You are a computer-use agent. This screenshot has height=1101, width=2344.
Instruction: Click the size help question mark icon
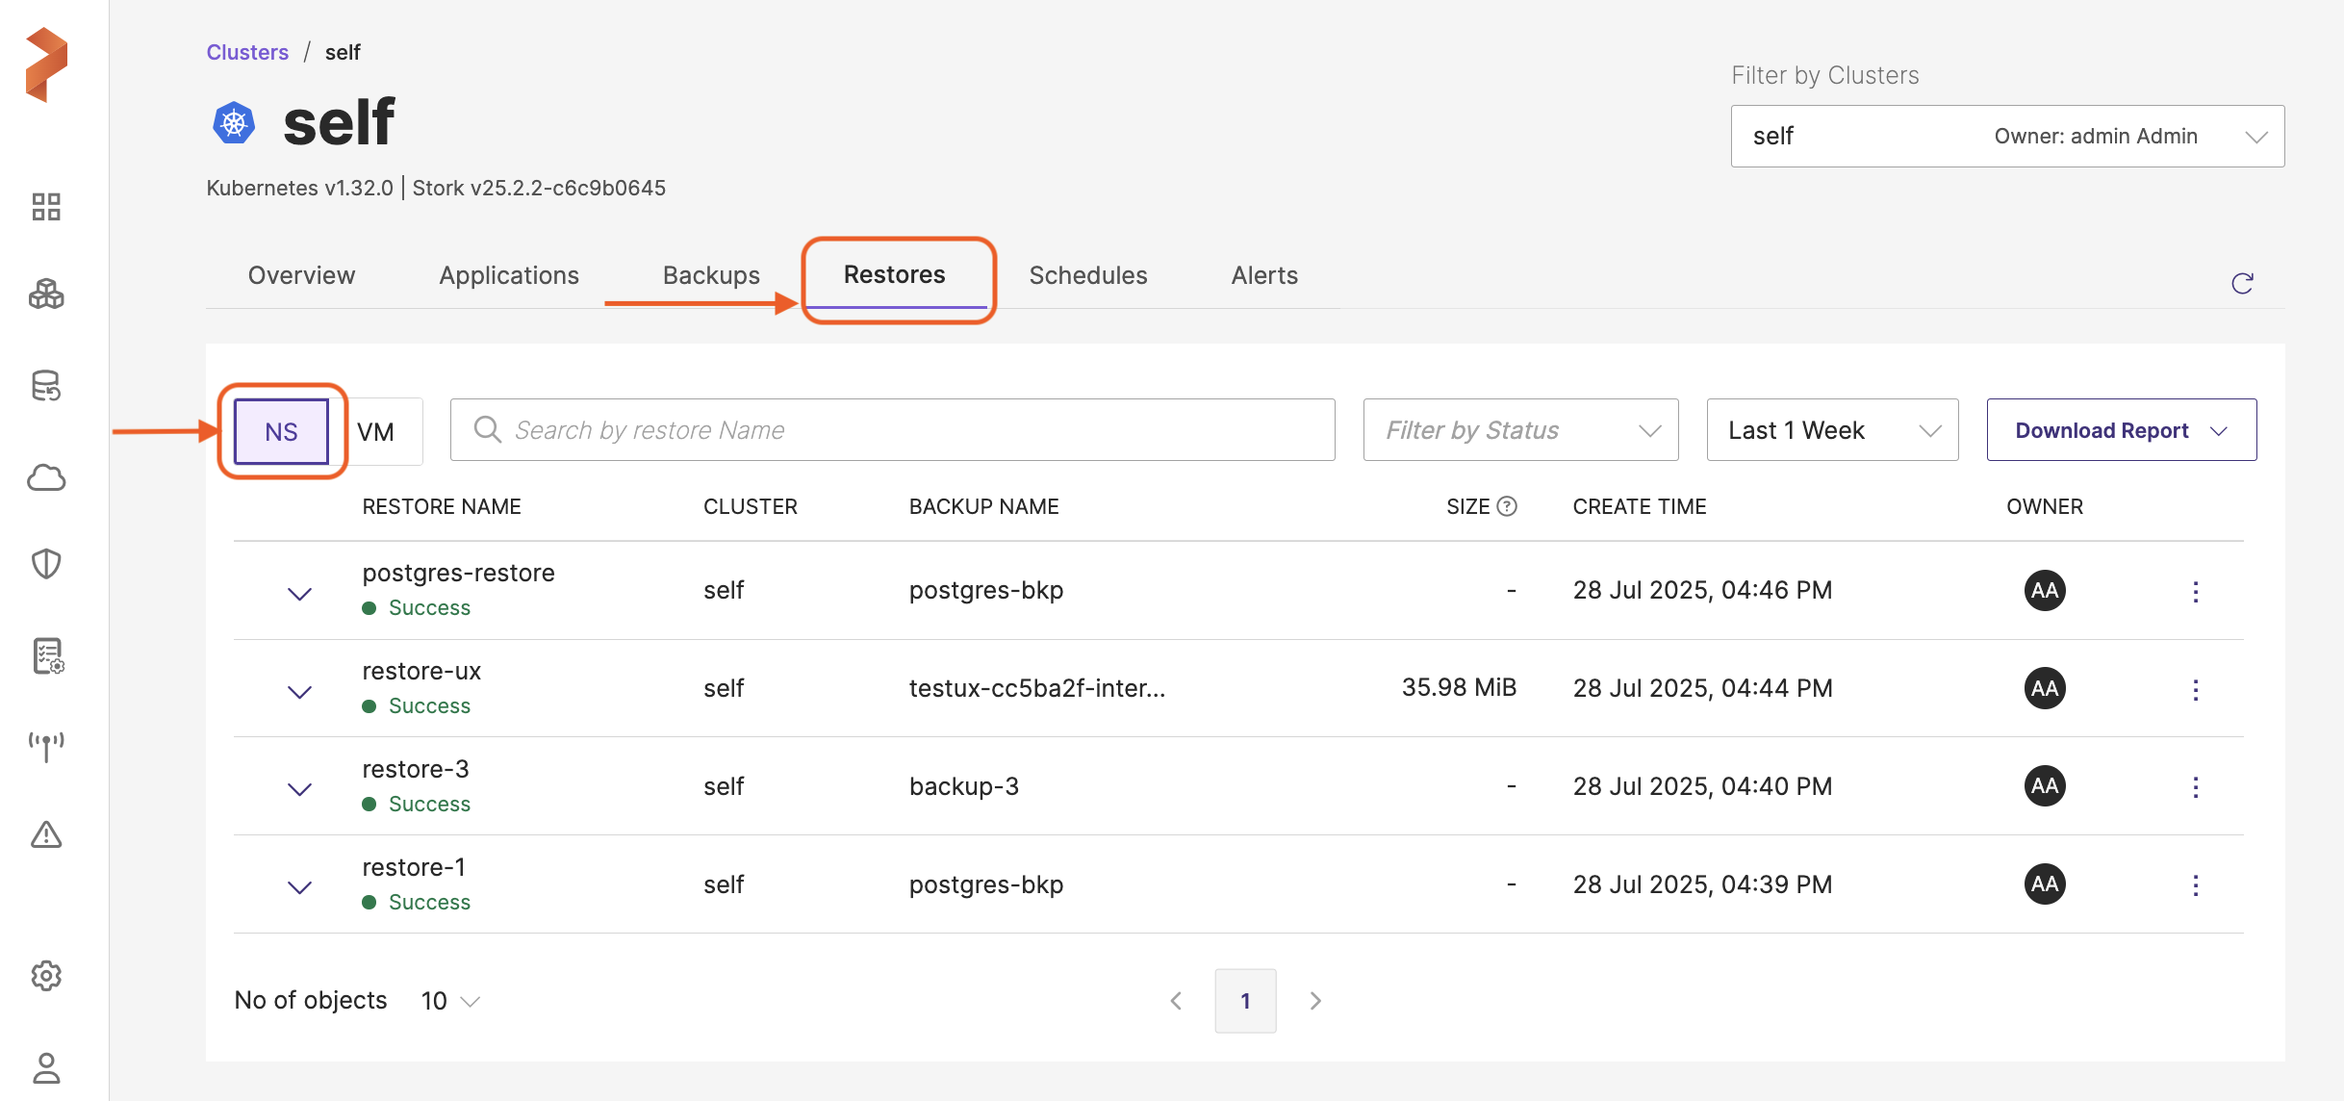click(1507, 506)
